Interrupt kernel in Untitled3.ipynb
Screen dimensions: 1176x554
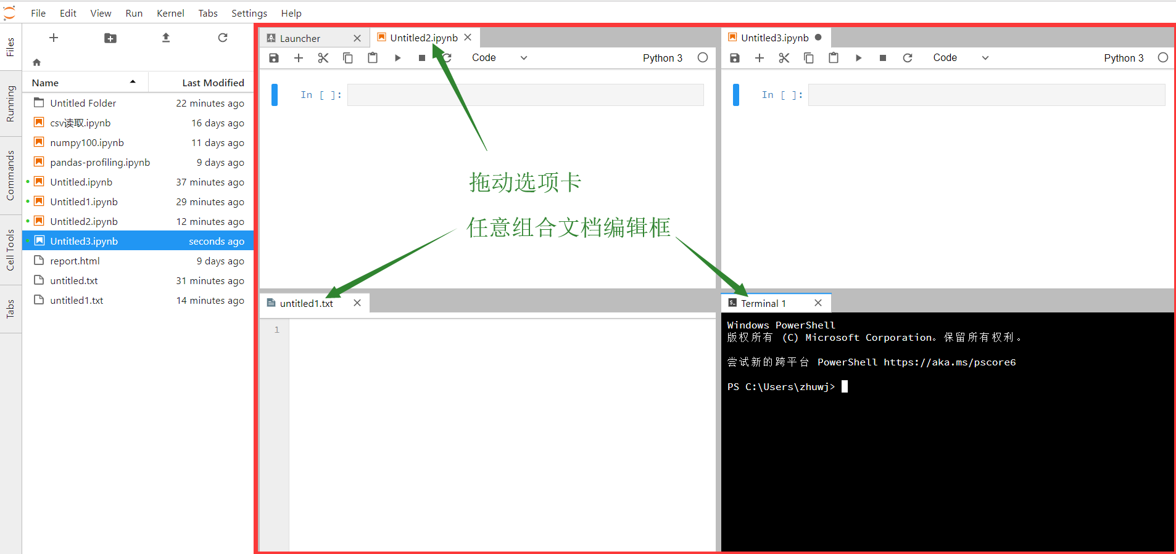pyautogui.click(x=883, y=58)
